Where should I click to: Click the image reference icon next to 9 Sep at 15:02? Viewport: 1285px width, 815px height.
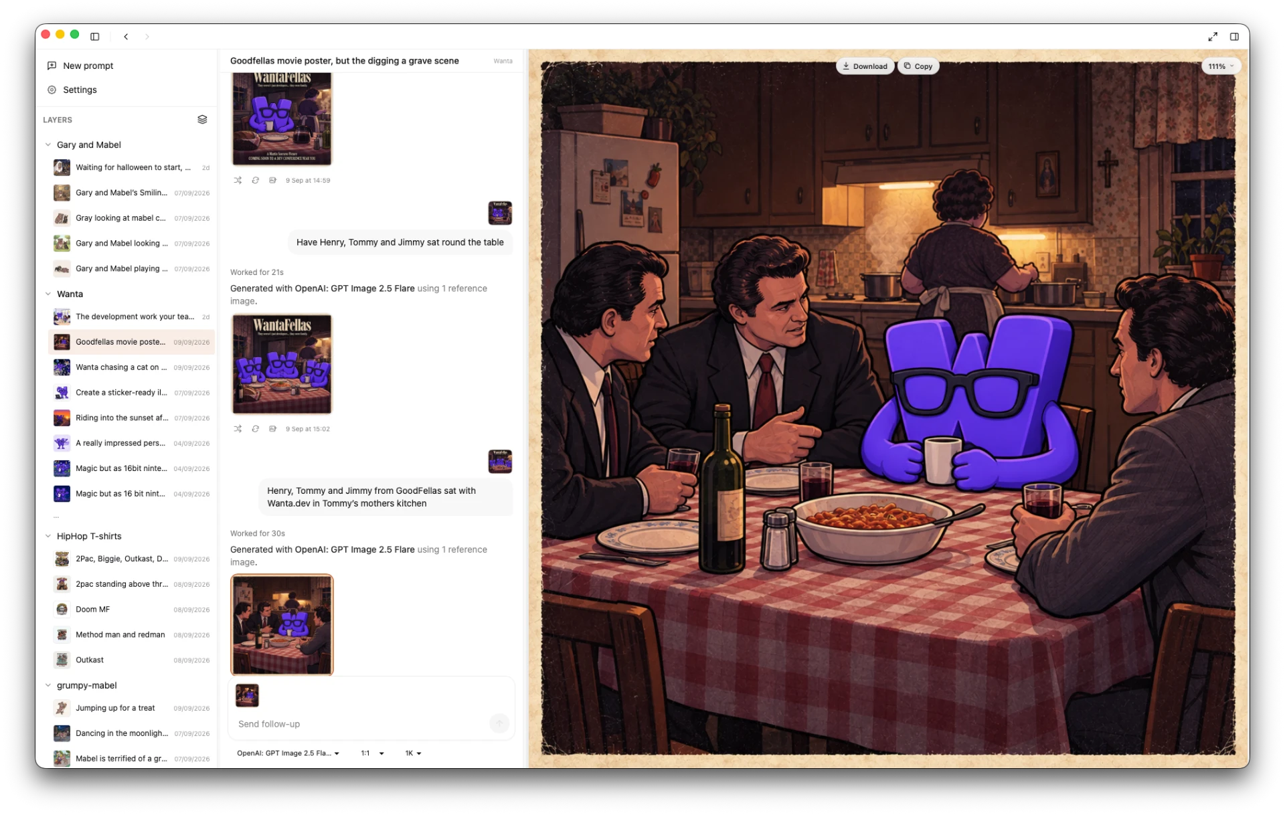tap(272, 429)
